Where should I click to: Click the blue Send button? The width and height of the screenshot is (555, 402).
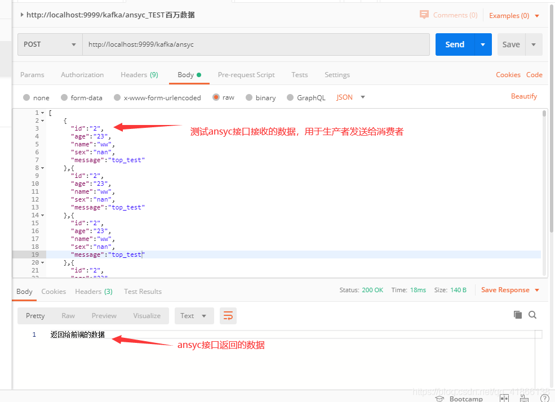point(455,44)
